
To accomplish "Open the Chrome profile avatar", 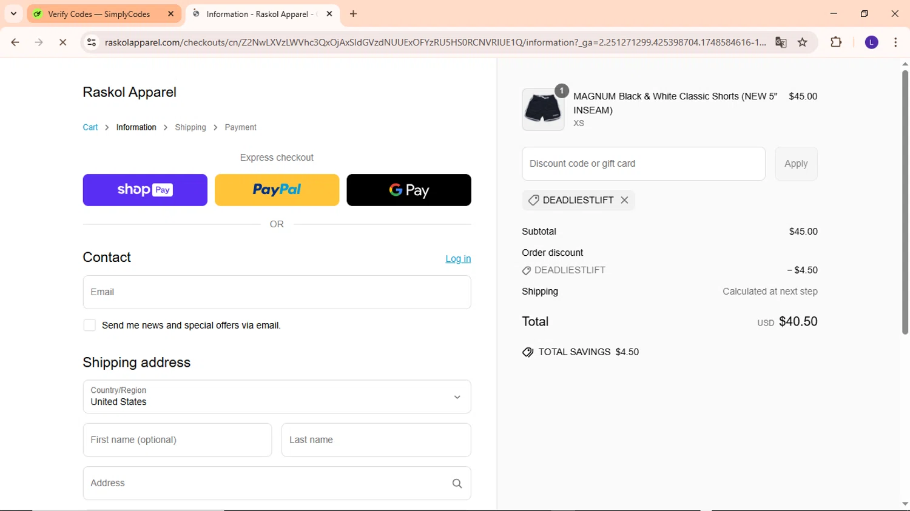I will [872, 42].
